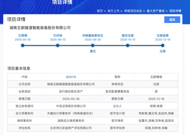The image size is (190, 135).
Task: Click the 并购重组委会议 timeline dot
Action: coord(93,45)
